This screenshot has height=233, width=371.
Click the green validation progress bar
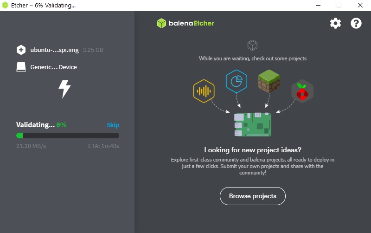point(67,136)
